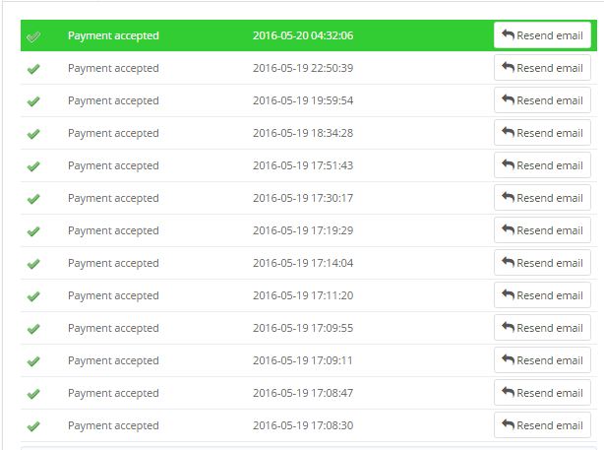Resend email for 17:09:55 status row
The image size is (604, 450).
point(542,327)
